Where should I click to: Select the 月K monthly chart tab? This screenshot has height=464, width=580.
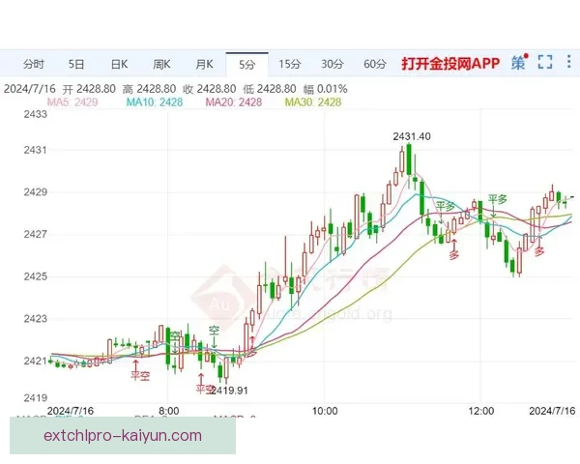(204, 64)
